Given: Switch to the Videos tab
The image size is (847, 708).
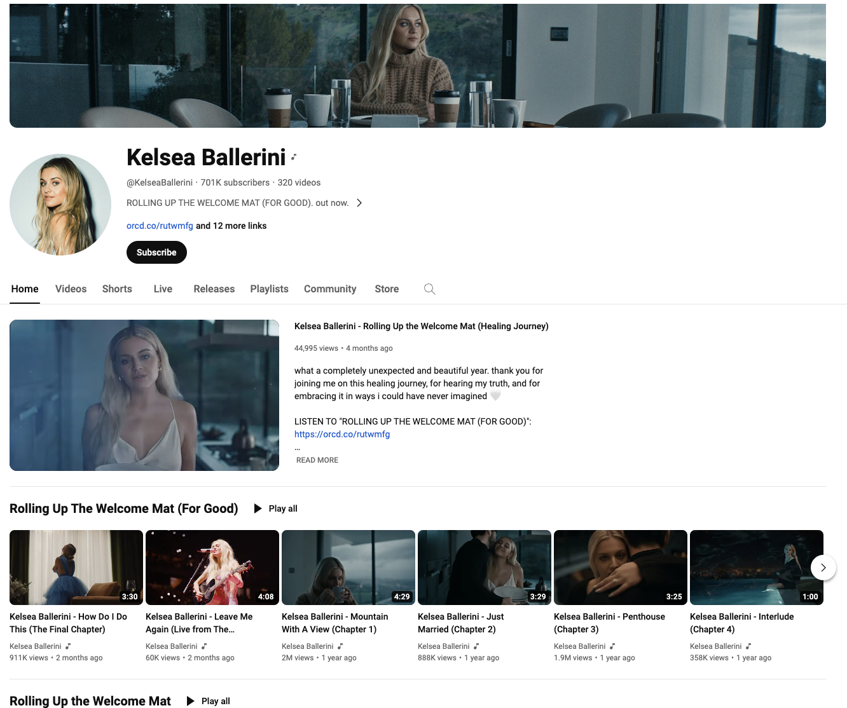Looking at the screenshot, I should coord(71,289).
